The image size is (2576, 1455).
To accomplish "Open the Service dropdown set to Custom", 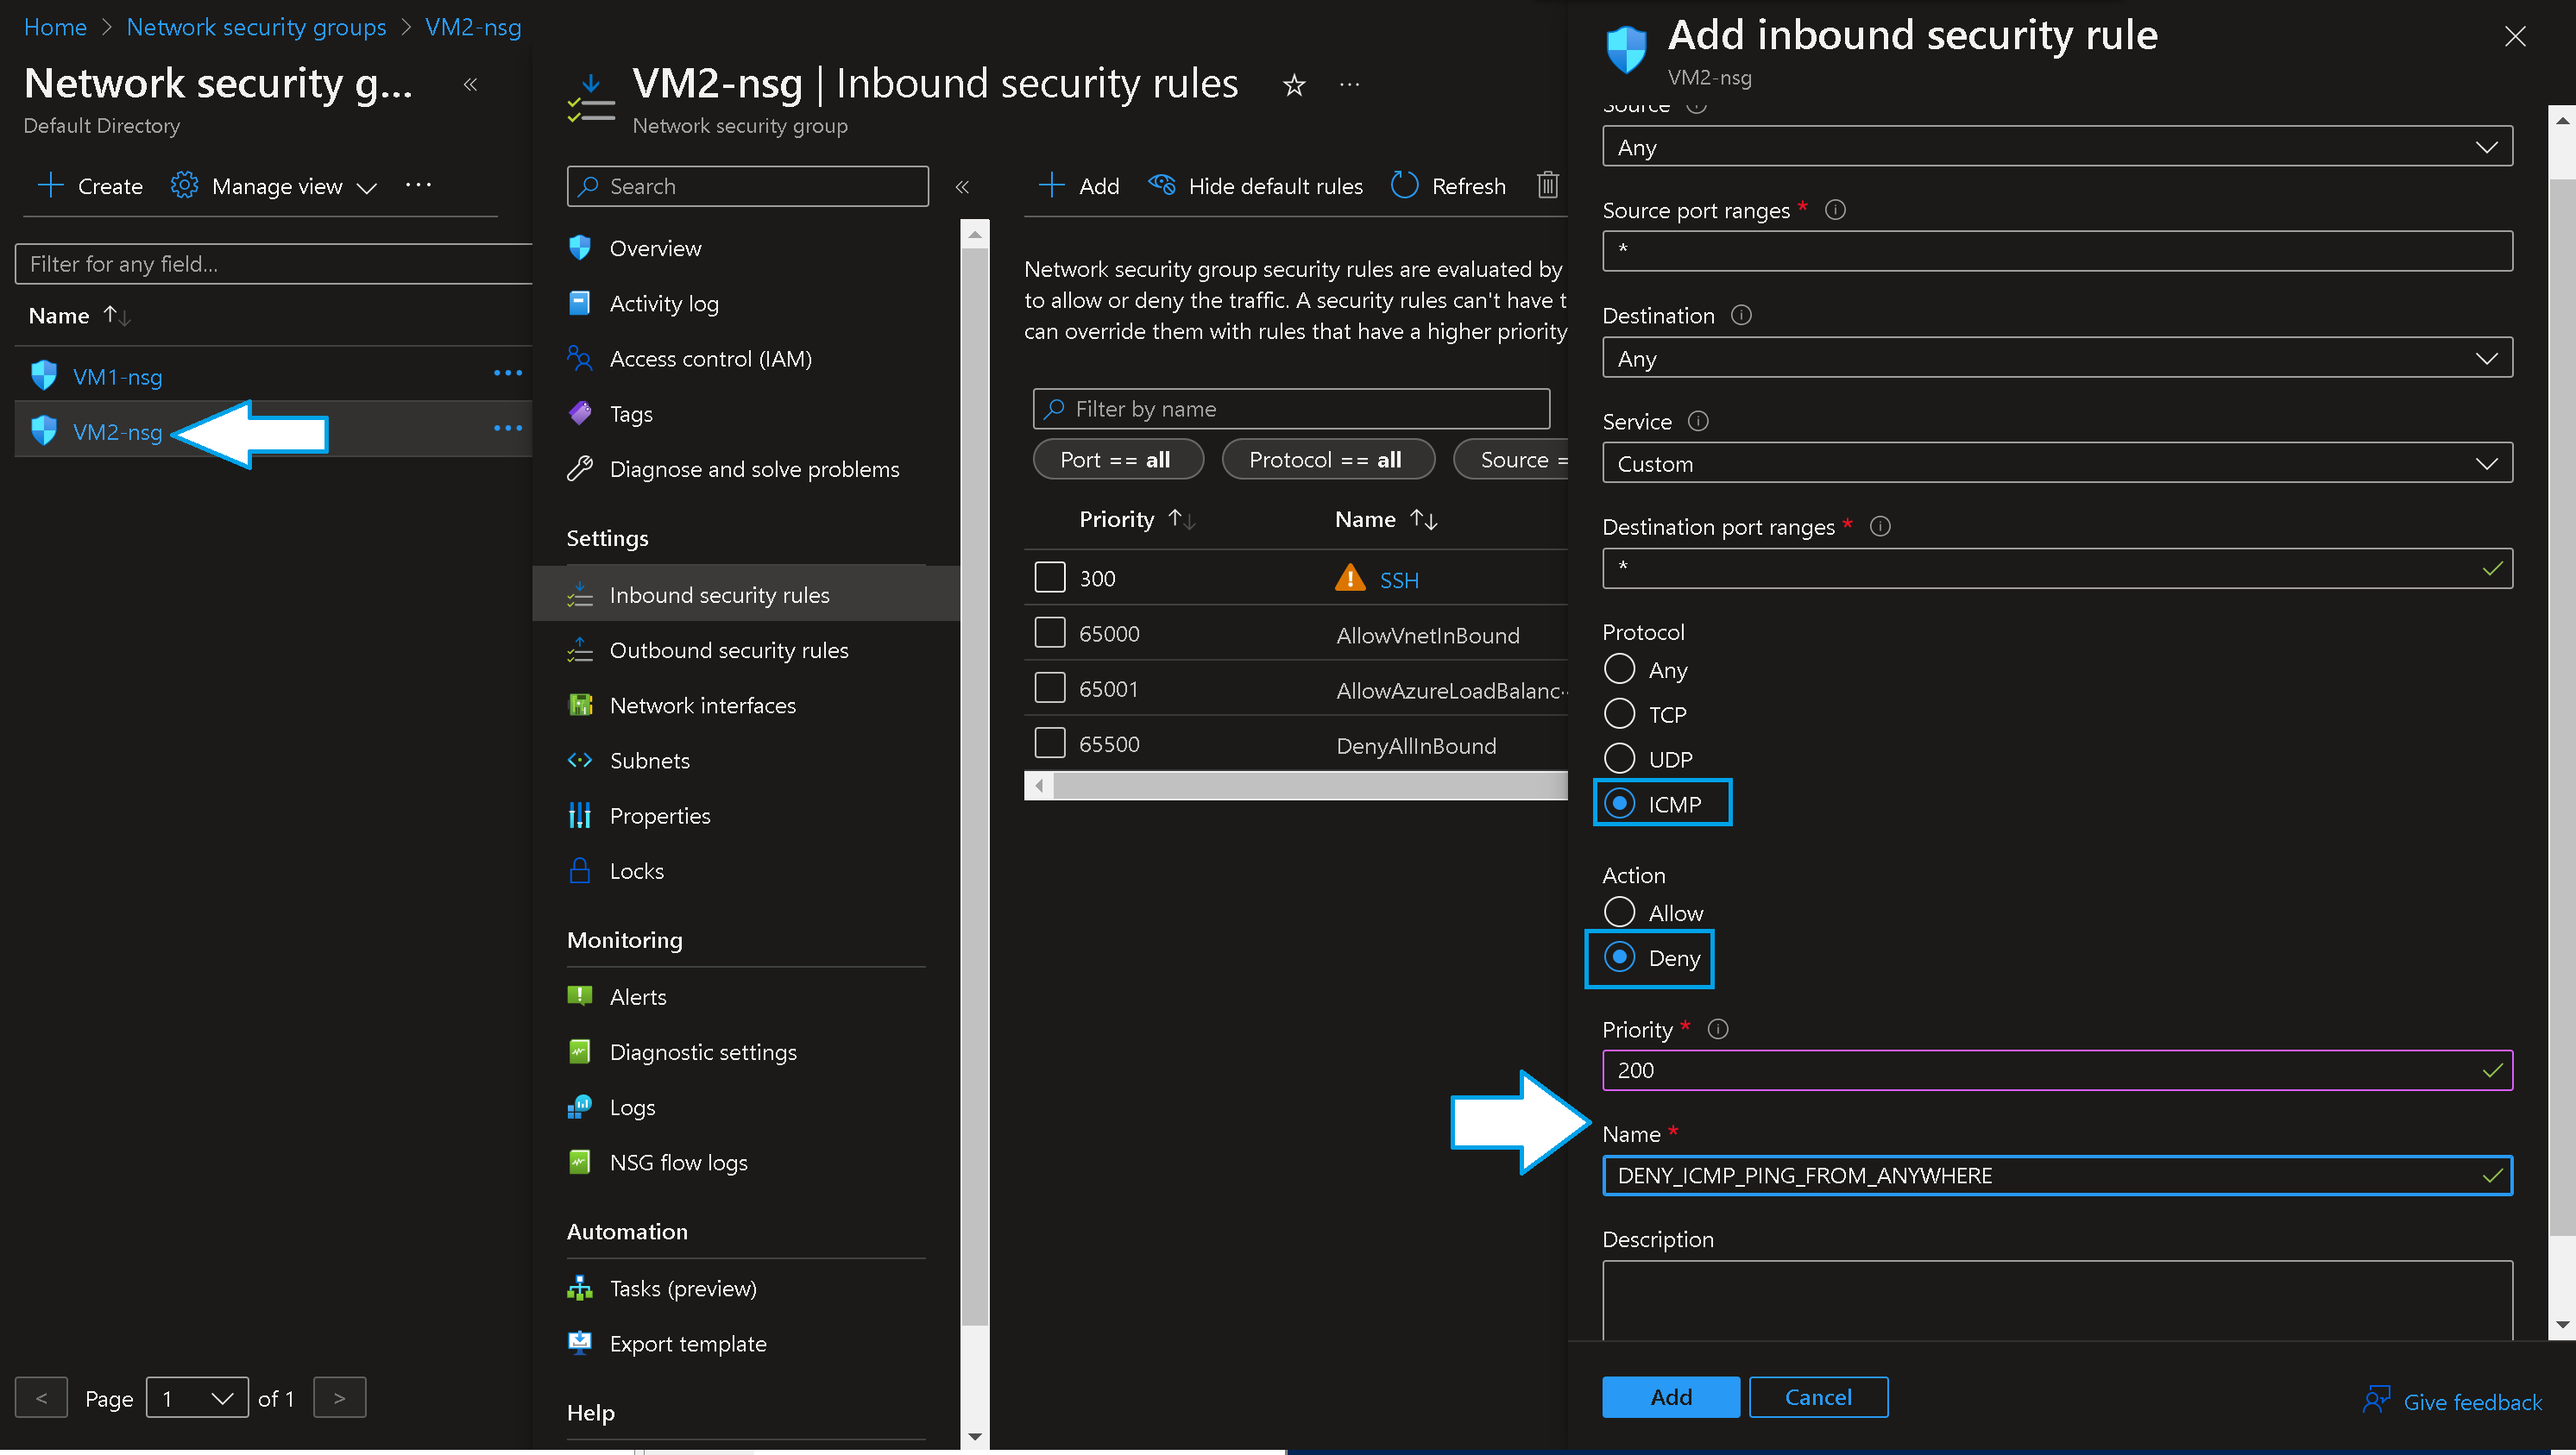I will tap(2057, 464).
